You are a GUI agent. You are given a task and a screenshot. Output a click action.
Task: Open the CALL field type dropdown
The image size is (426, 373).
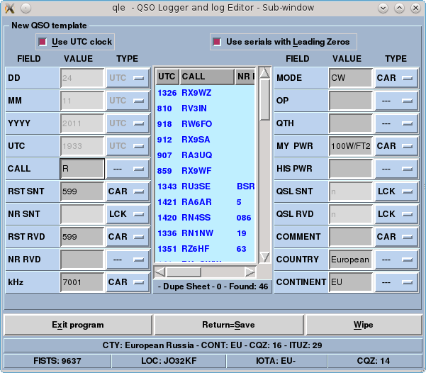127,169
